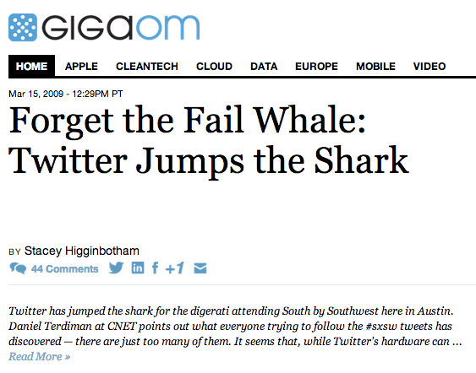Click the GigaOM dotted square logo icon
Viewport: 476px width, 373px height.
(23, 27)
